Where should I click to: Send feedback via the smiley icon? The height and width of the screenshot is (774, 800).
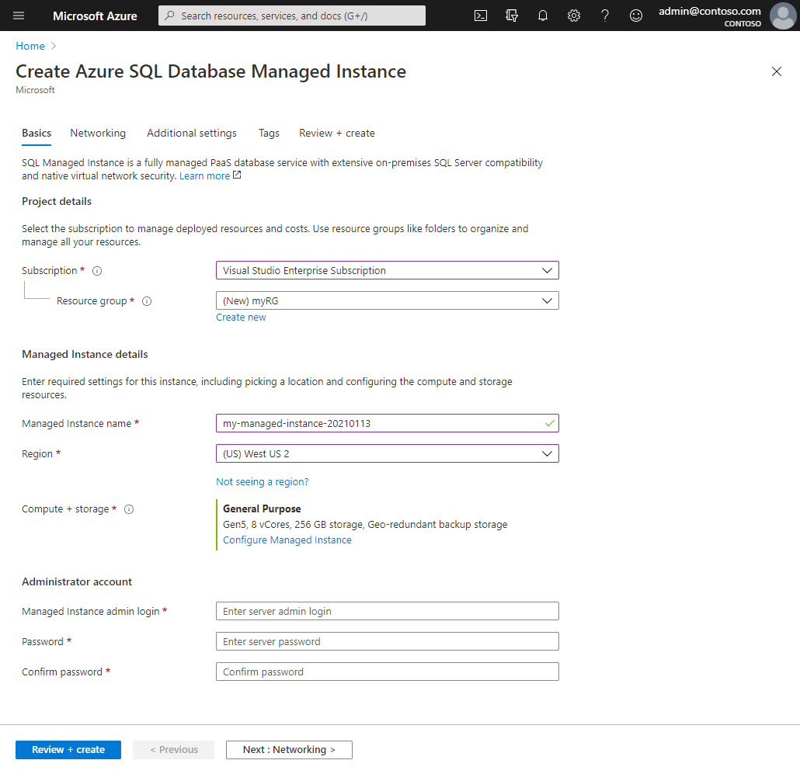(635, 16)
